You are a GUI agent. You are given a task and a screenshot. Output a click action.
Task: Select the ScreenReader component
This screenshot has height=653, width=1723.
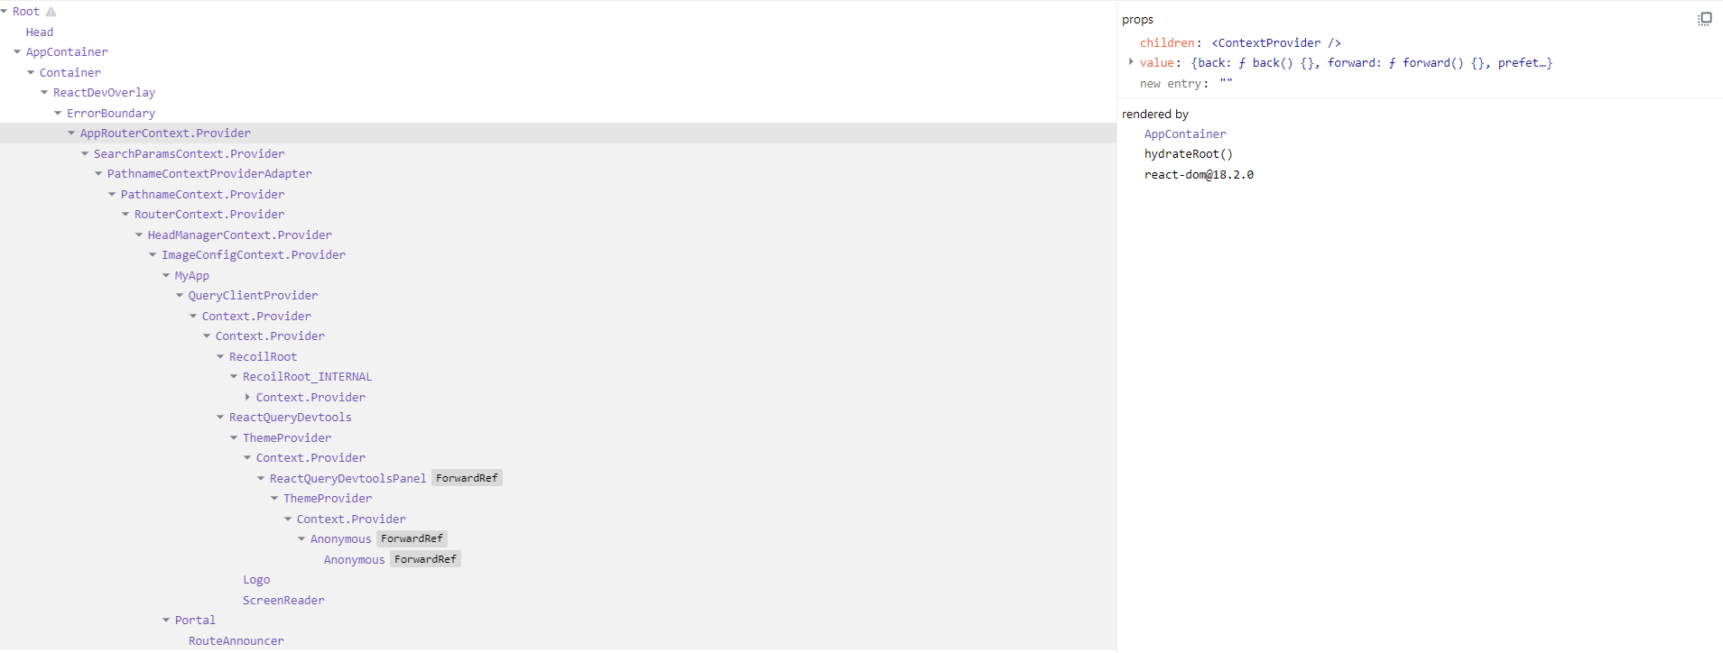tap(283, 600)
